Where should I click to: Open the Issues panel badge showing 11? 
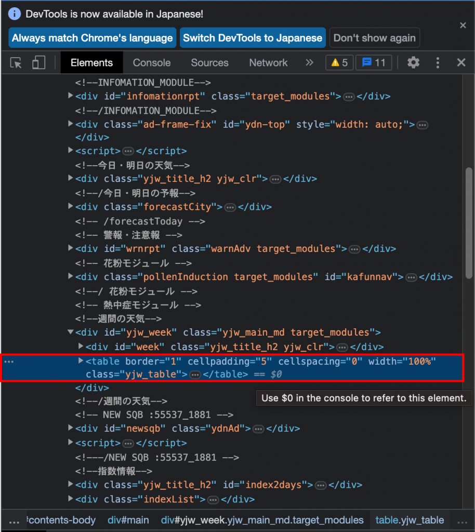[x=373, y=62]
